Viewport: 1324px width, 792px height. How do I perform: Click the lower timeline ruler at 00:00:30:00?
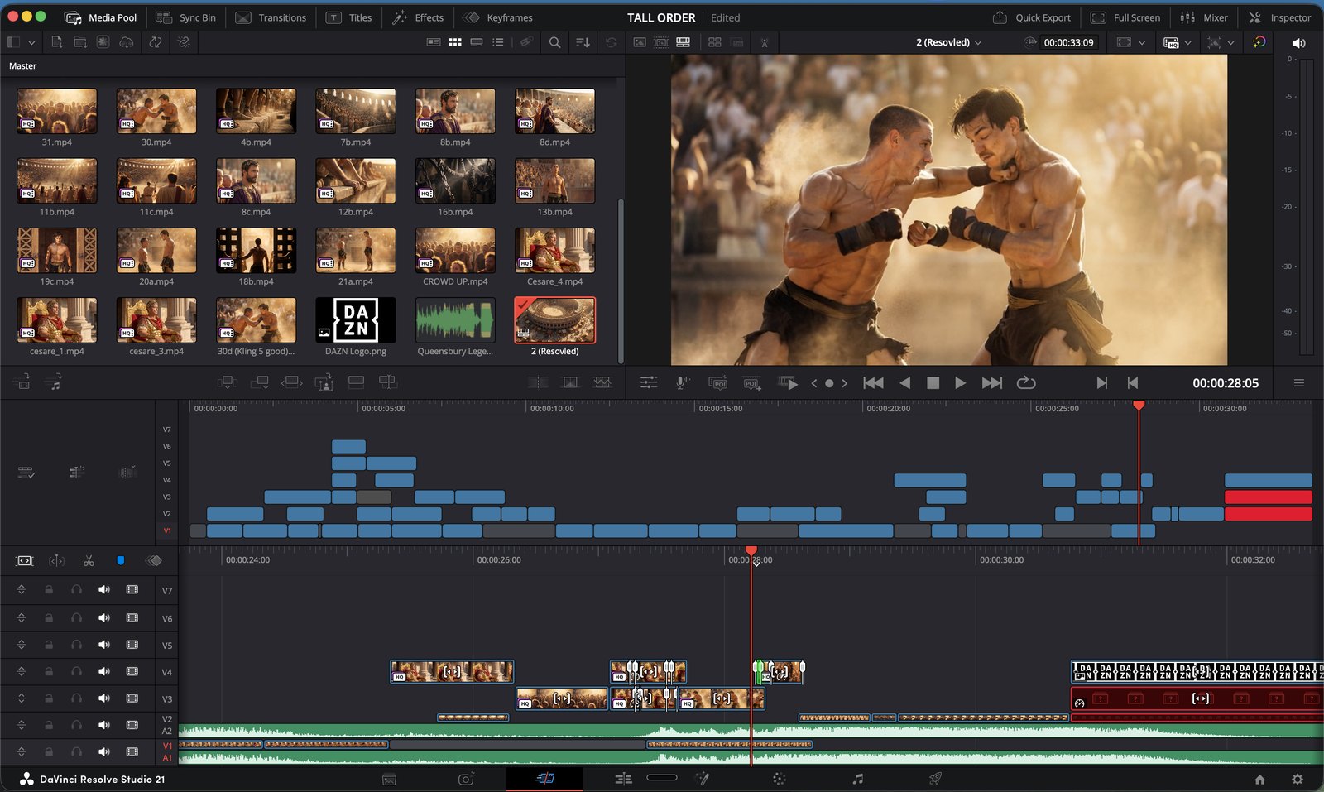1001,560
